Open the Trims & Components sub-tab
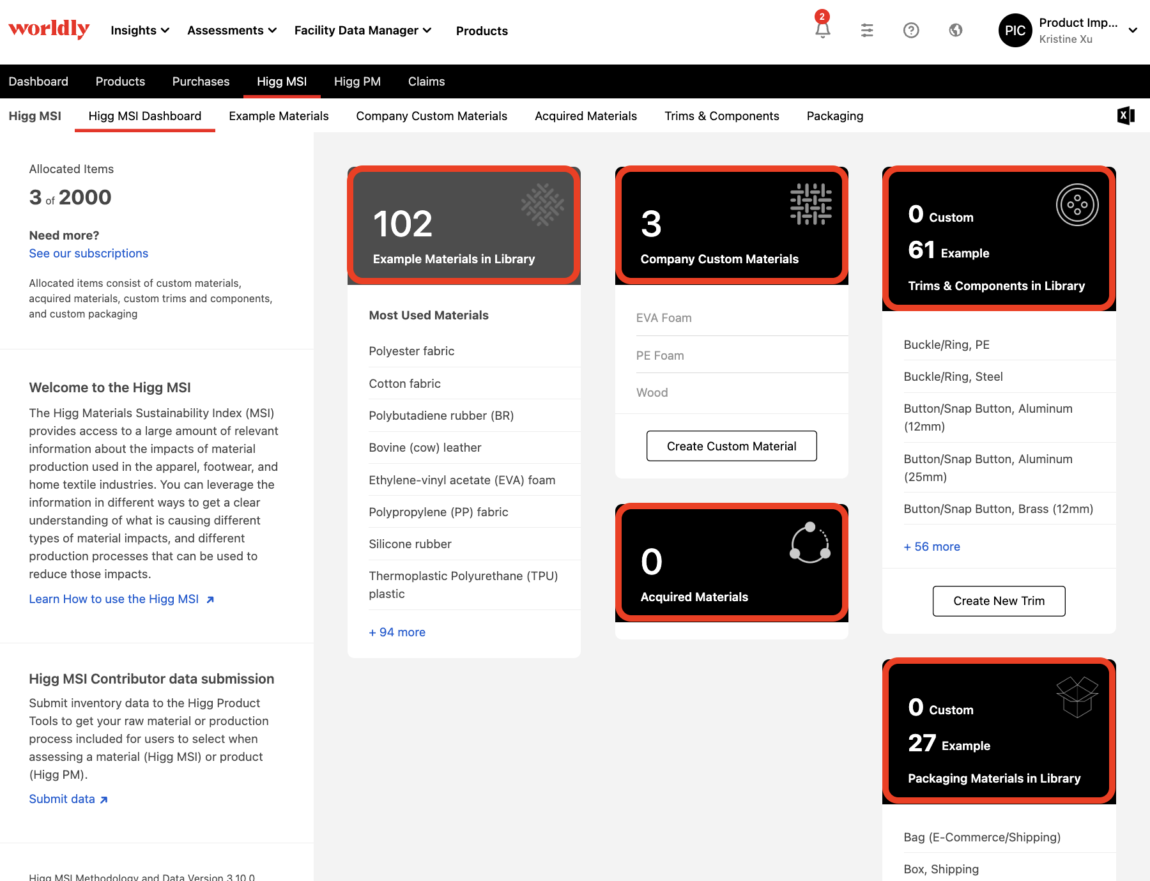The image size is (1150, 881). point(722,116)
